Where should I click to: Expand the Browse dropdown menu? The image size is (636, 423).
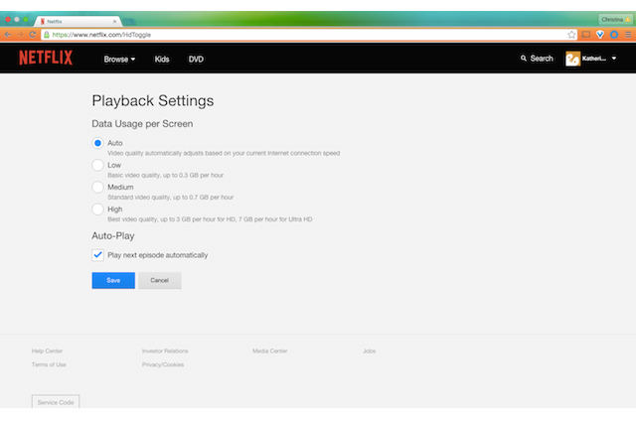tap(120, 59)
